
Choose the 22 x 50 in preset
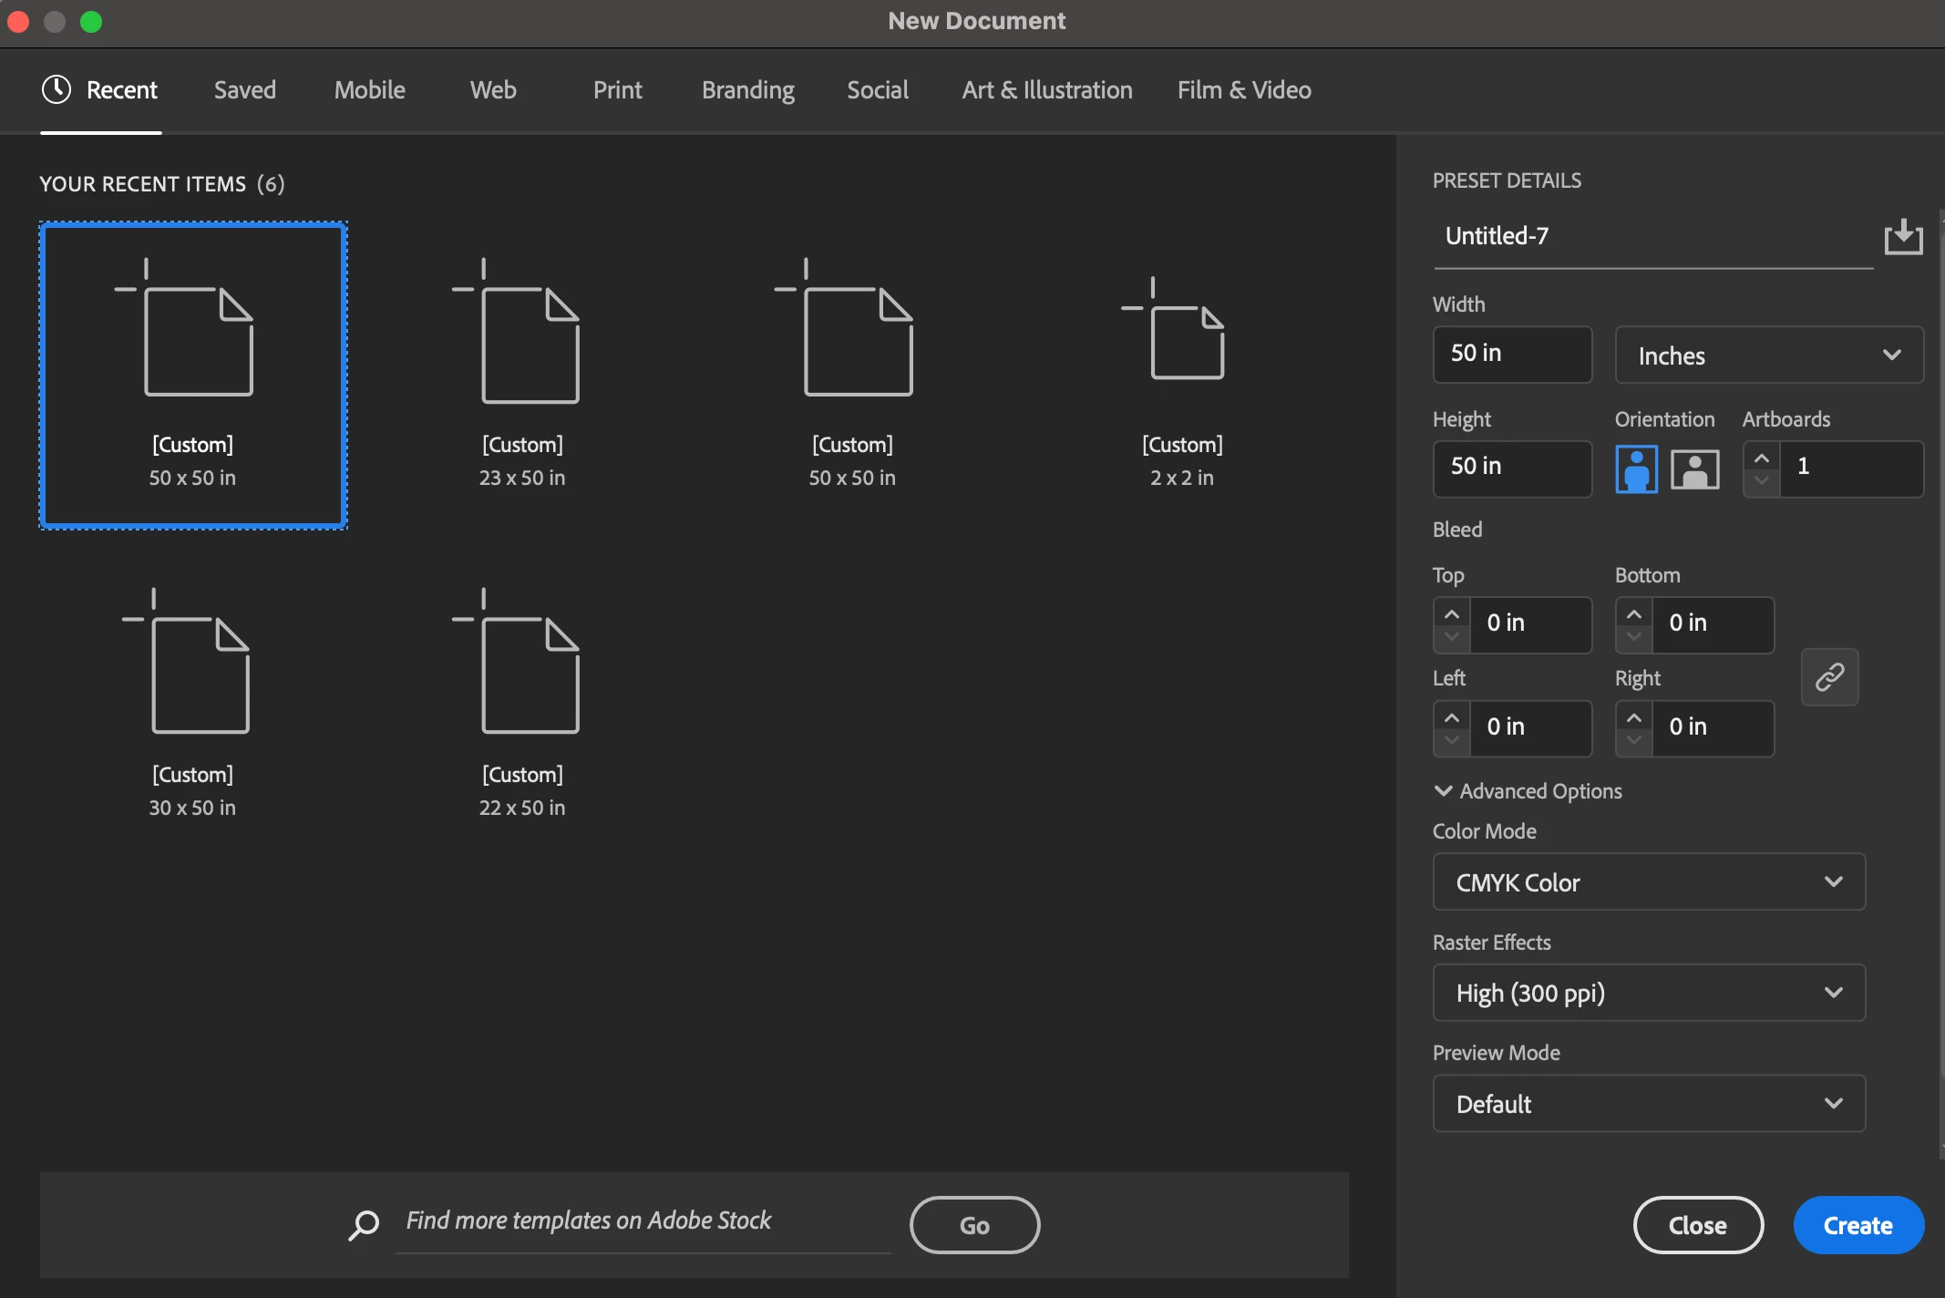click(522, 704)
